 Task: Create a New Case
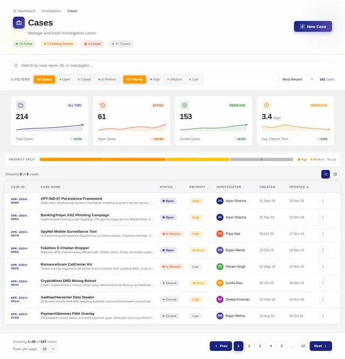[313, 26]
